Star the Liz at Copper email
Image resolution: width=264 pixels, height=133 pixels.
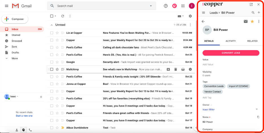[x=57, y=33]
